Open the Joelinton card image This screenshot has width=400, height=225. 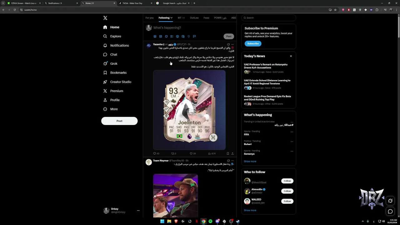point(189,110)
